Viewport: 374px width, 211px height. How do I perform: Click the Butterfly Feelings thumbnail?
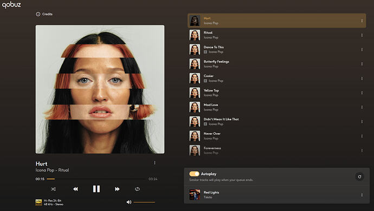pyautogui.click(x=195, y=64)
